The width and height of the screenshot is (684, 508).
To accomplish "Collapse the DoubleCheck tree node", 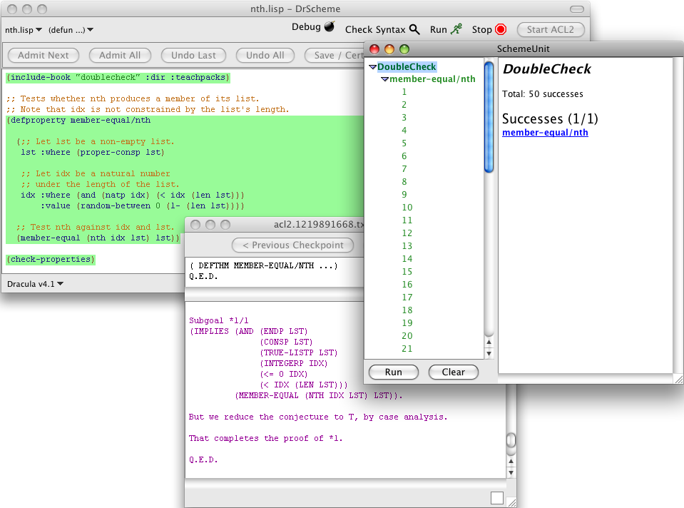I will (x=372, y=67).
